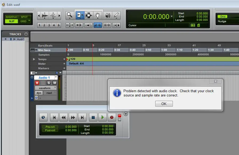
Task: Toggle Pre-roll in the transport window
Action: coord(50,127)
